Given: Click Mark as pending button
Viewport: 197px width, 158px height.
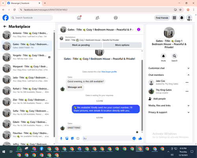Looking at the screenshot, I should tap(81, 45).
